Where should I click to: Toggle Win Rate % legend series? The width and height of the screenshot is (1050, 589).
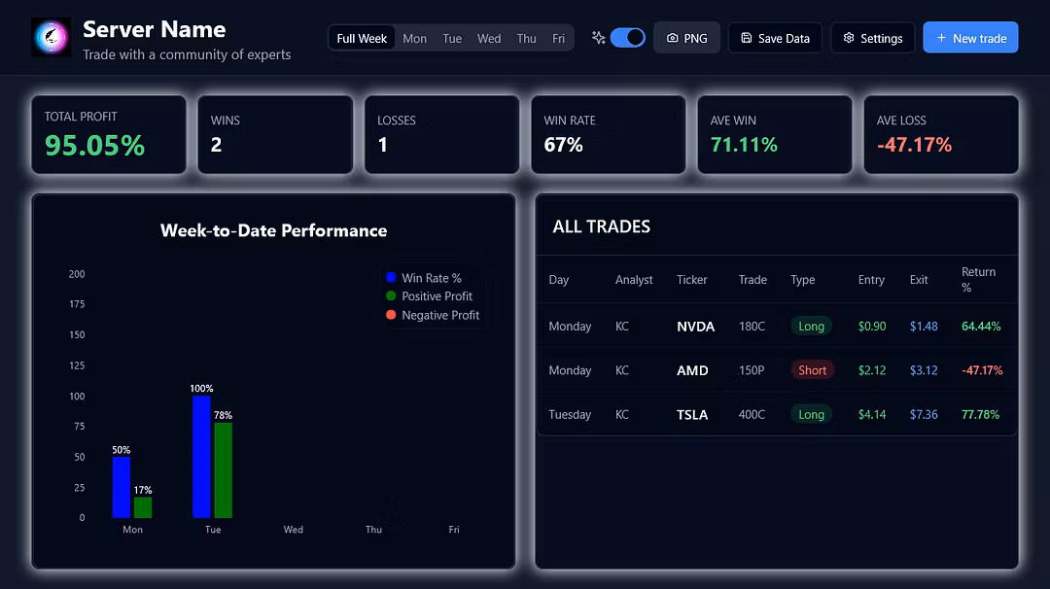coord(423,278)
